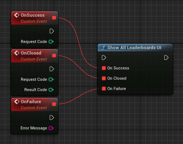Select the OnClosed custom event node title
Image resolution: width=183 pixels, height=144 pixels.
point(31,53)
